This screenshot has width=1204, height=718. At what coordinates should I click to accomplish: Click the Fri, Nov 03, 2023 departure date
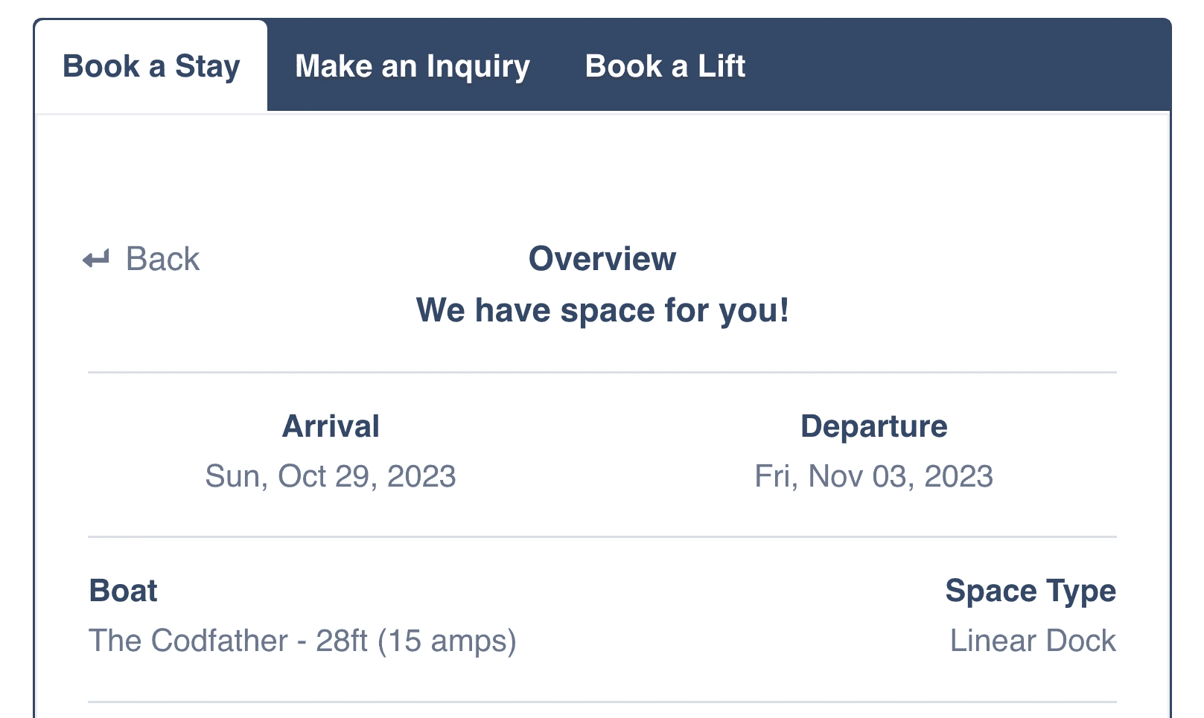click(874, 476)
